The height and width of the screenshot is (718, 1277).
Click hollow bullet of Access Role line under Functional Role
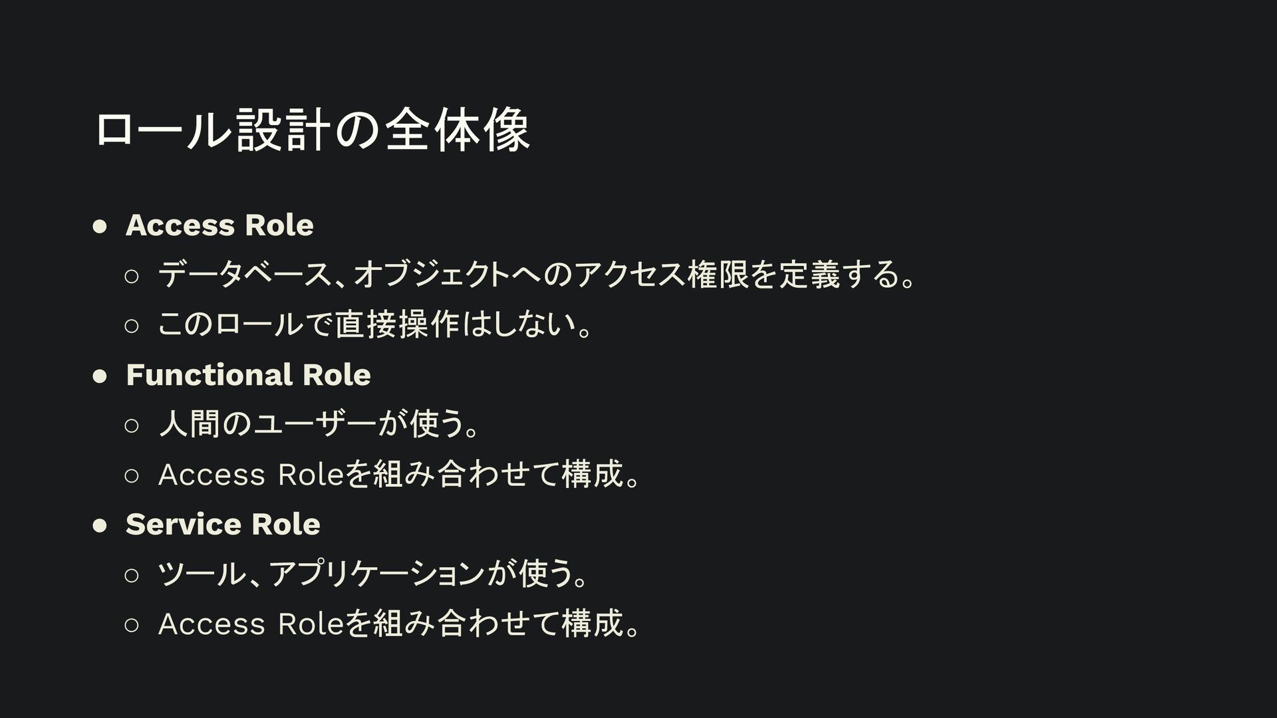point(131,476)
